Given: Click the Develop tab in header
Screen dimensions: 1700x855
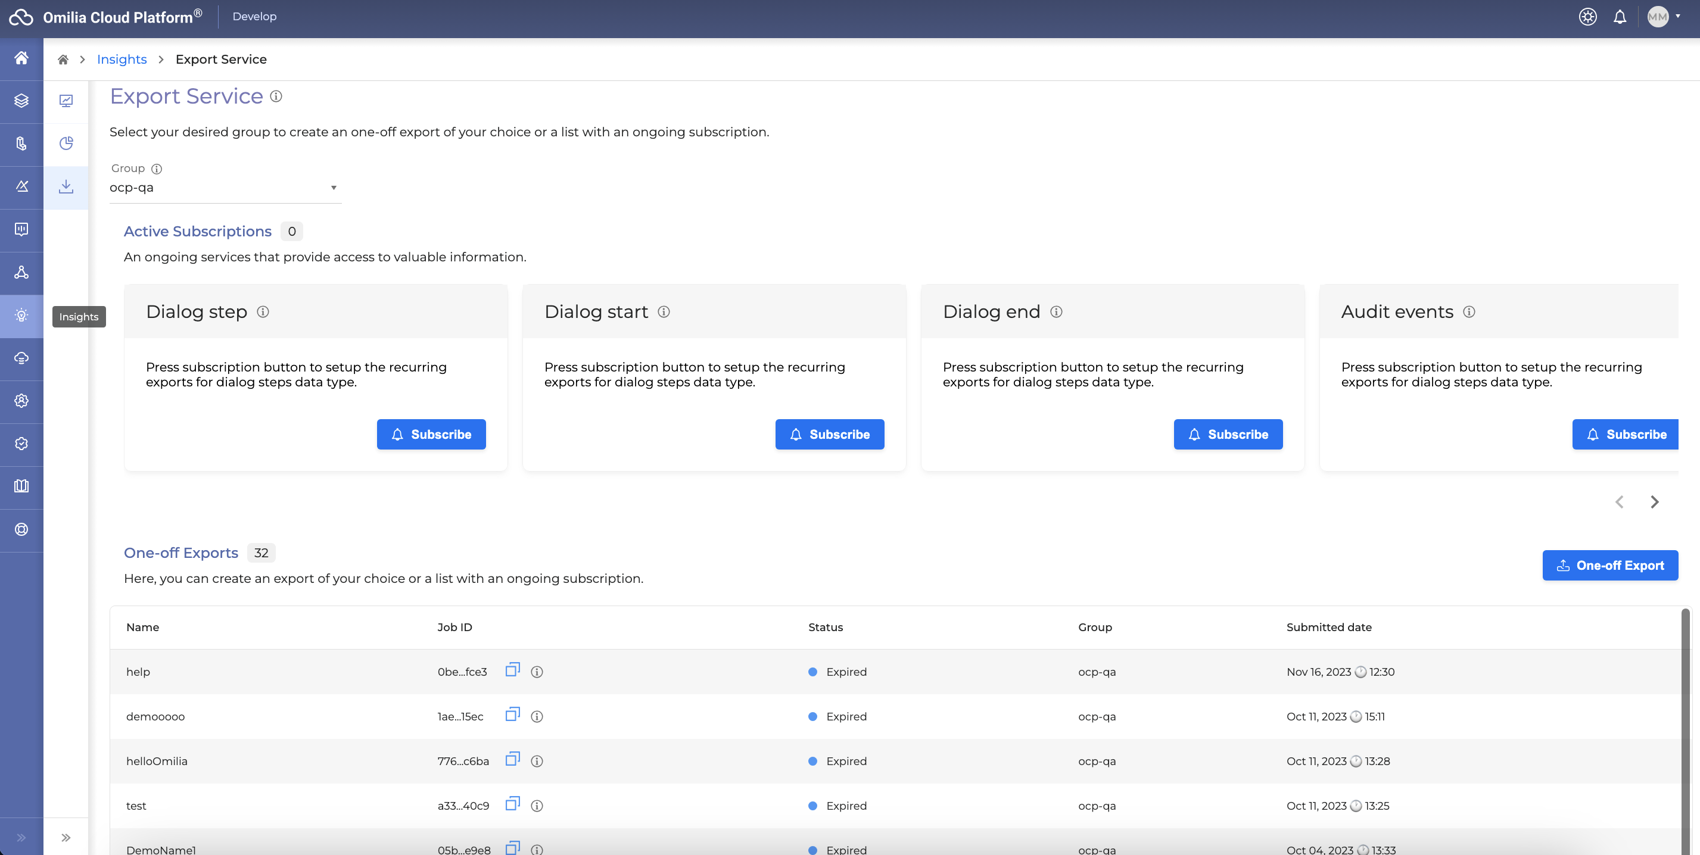Looking at the screenshot, I should (x=254, y=17).
